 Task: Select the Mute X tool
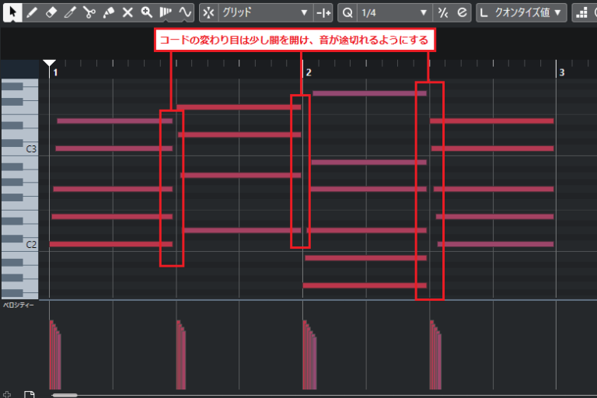point(127,12)
